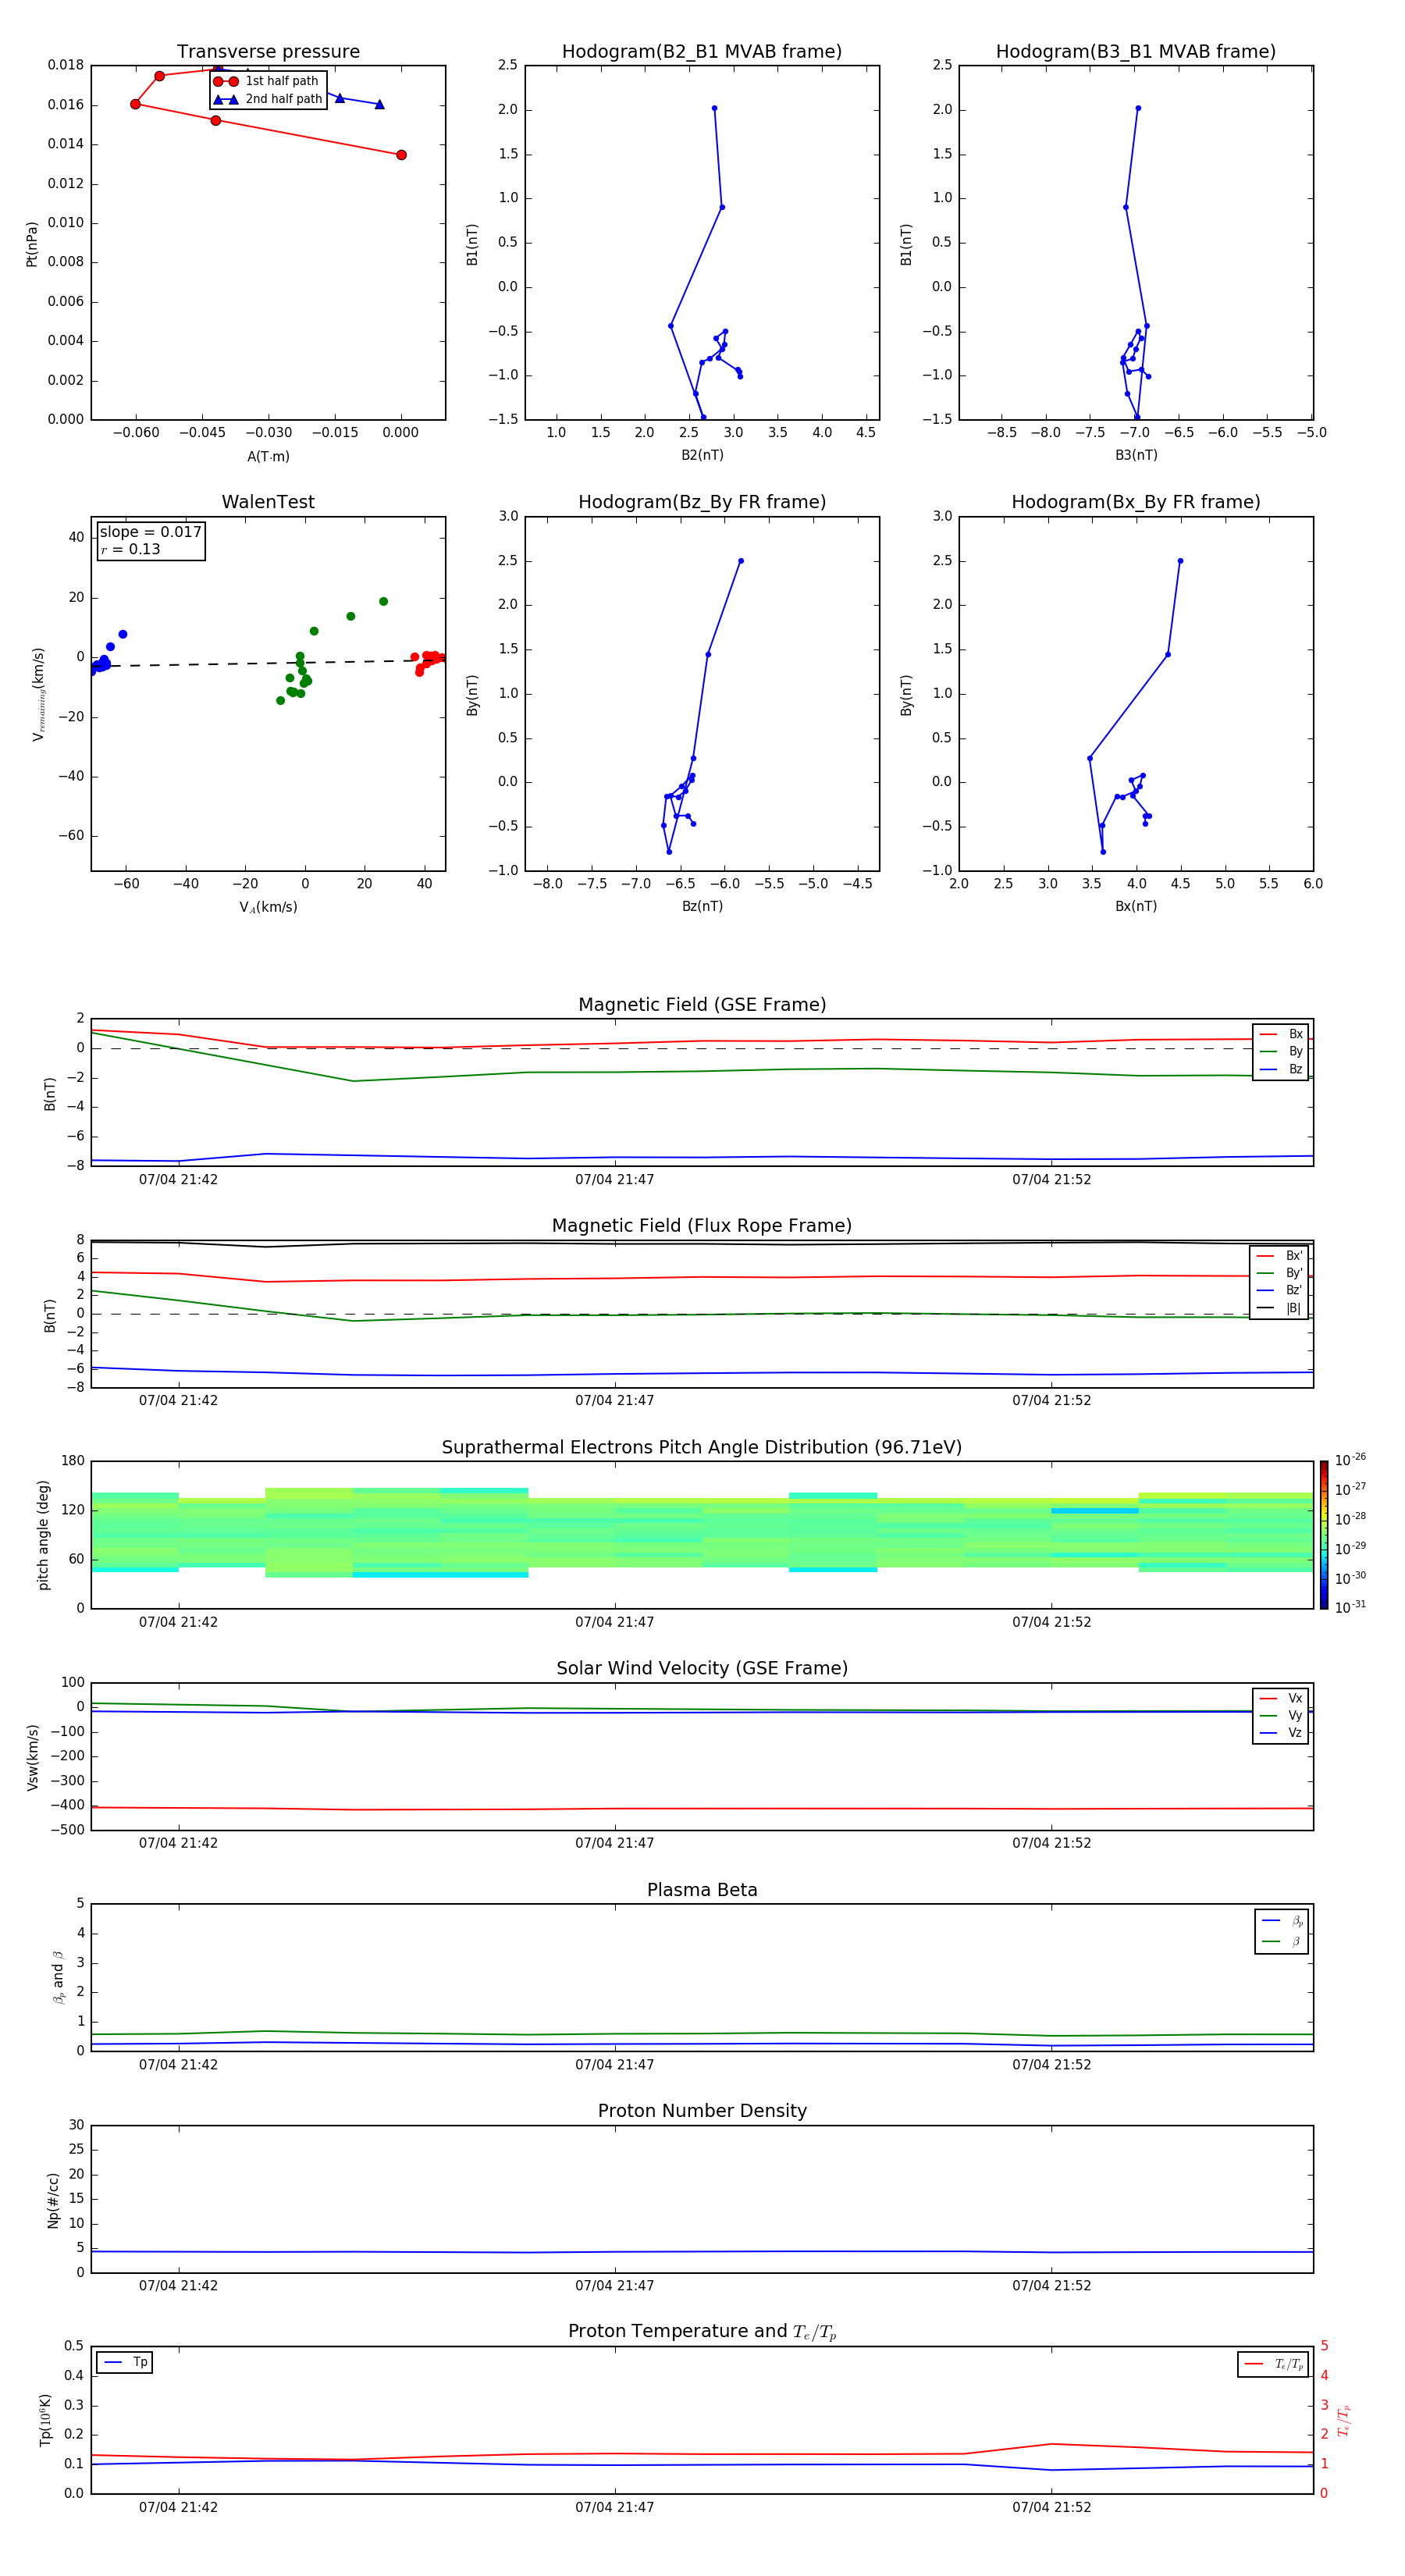
Task: Click the topmost point in B2_B1 hodogram
Action: click(x=714, y=108)
